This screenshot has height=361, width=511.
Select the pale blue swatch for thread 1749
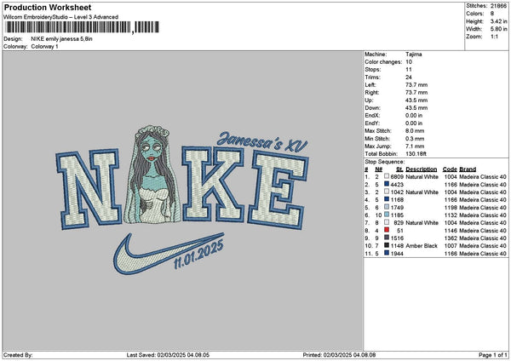tap(387, 207)
